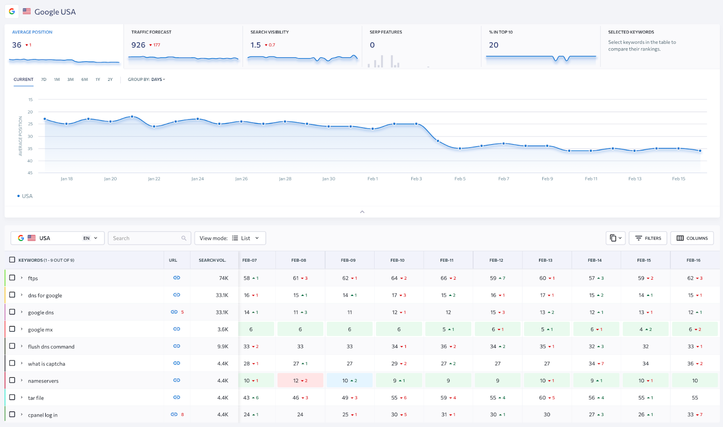Check the select-all keywords checkbox

(12, 260)
